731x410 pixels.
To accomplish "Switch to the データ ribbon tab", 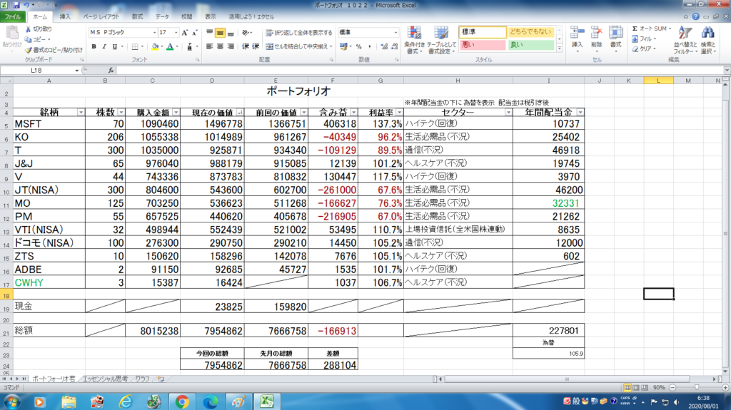I will coord(162,17).
